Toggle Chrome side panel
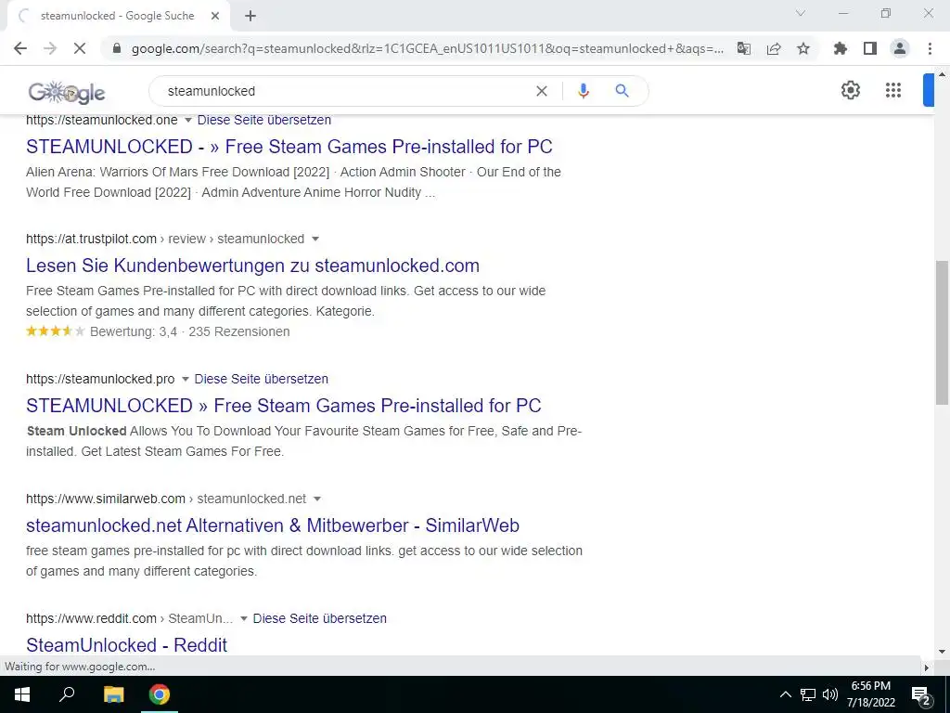This screenshot has width=950, height=713. (x=870, y=48)
